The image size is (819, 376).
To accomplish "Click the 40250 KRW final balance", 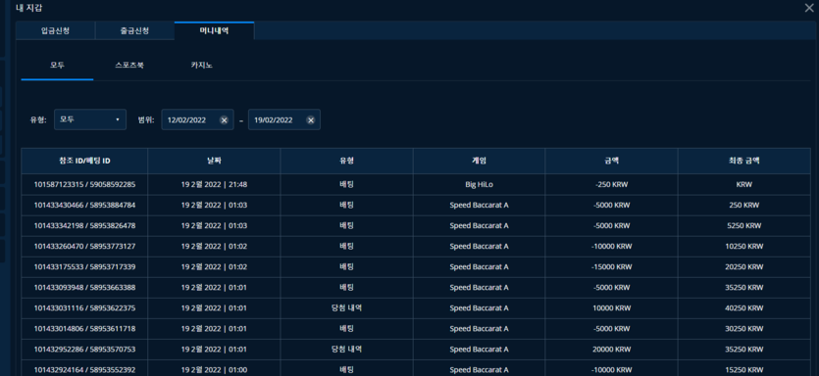I will tap(744, 308).
